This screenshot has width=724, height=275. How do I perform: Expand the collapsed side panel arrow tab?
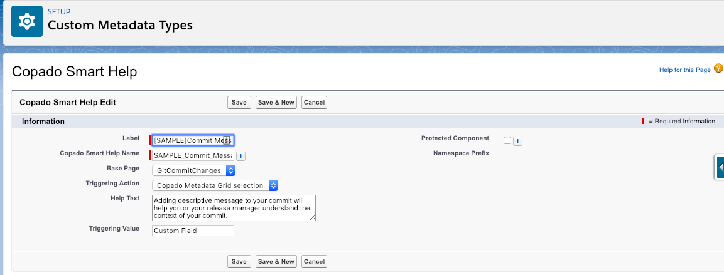[x=720, y=167]
